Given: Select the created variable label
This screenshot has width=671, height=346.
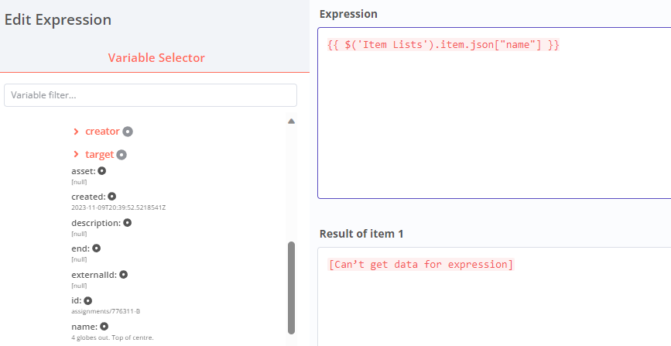Looking at the screenshot, I should pyautogui.click(x=88, y=197).
